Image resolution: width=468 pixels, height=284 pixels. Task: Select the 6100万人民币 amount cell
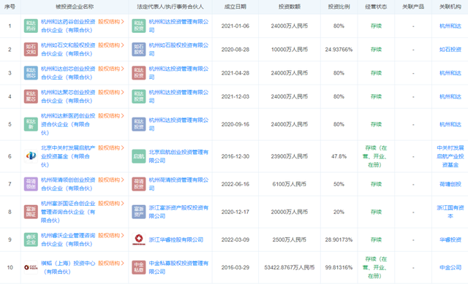(x=290, y=184)
